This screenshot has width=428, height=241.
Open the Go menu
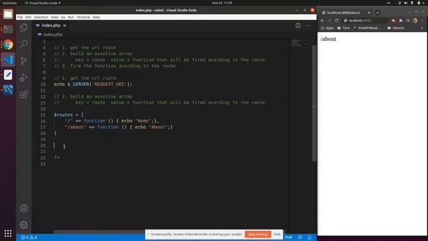click(x=63, y=17)
